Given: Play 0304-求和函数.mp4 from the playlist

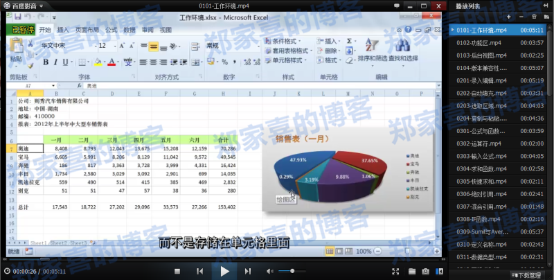Looking at the screenshot, I should tap(499, 168).
